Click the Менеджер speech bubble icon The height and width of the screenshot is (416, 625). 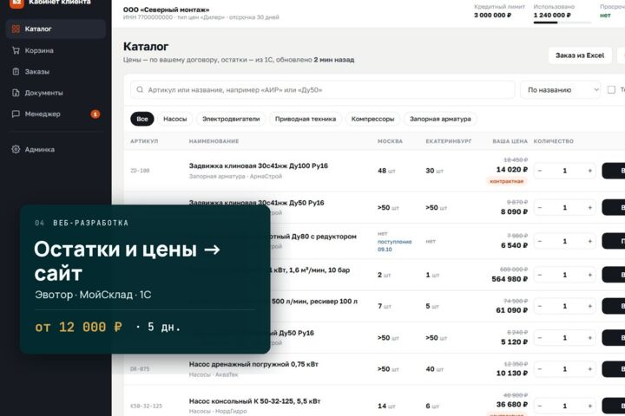pyautogui.click(x=16, y=114)
